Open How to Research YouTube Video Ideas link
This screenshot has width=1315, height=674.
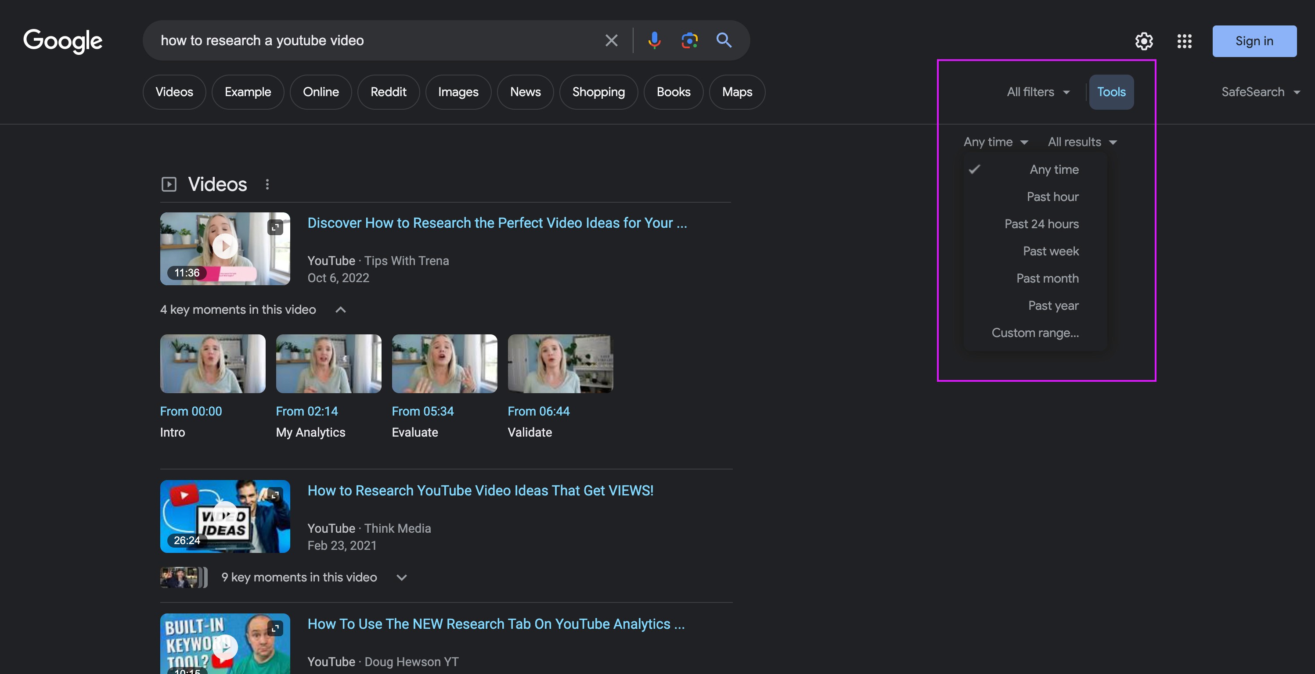tap(480, 490)
